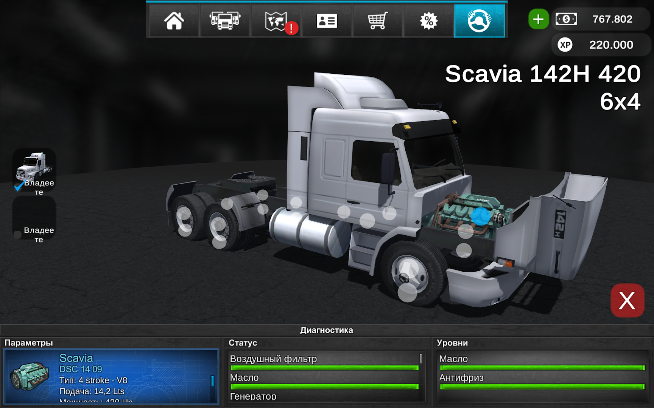
Task: Open the world map with alert notification
Action: click(276, 22)
